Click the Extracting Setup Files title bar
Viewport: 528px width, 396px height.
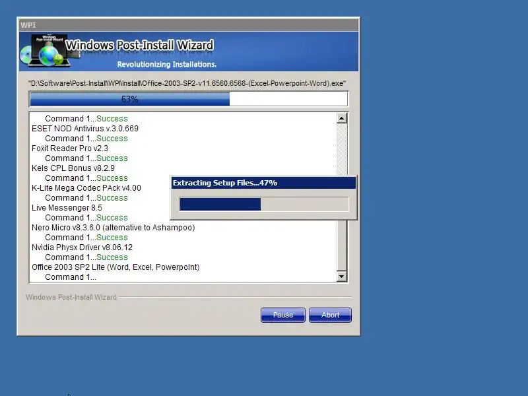[x=263, y=183]
